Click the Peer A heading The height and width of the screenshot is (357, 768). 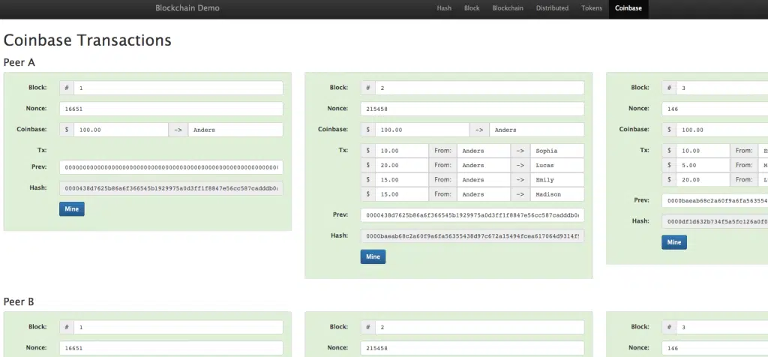click(x=19, y=63)
